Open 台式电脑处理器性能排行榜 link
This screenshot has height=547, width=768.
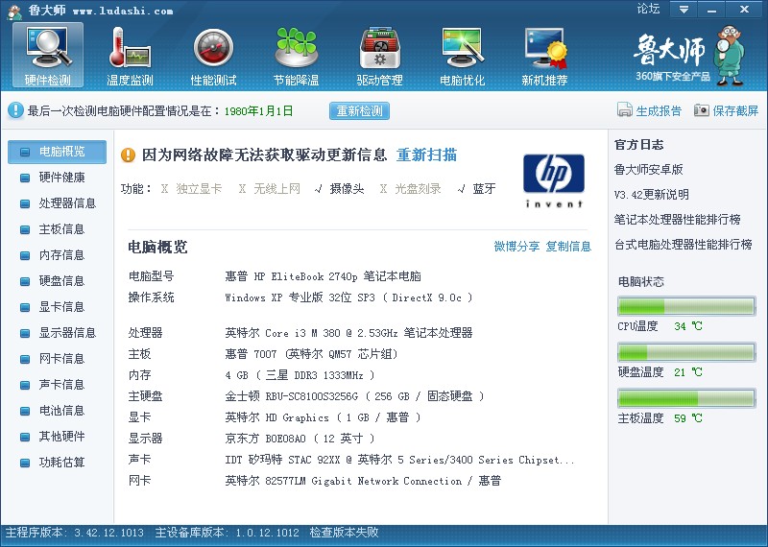(684, 245)
